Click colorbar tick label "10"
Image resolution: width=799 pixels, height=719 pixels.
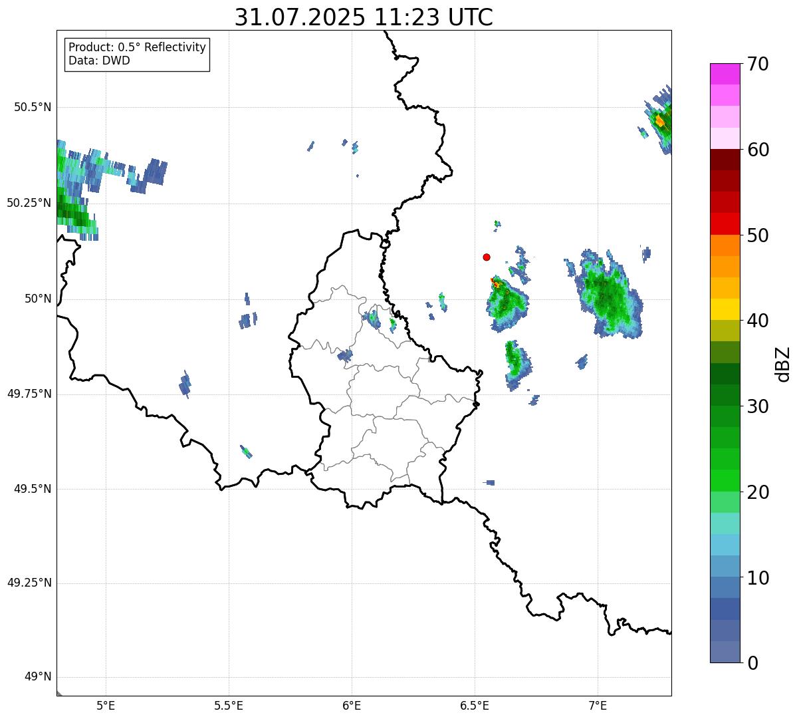pyautogui.click(x=758, y=578)
